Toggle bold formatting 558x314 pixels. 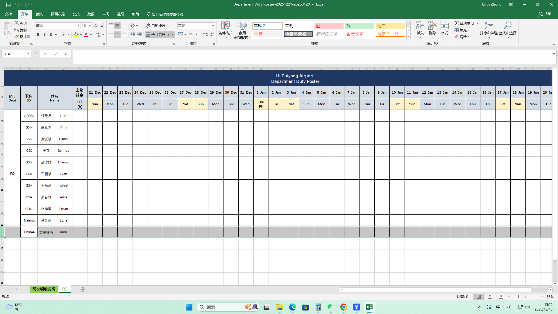[38, 35]
